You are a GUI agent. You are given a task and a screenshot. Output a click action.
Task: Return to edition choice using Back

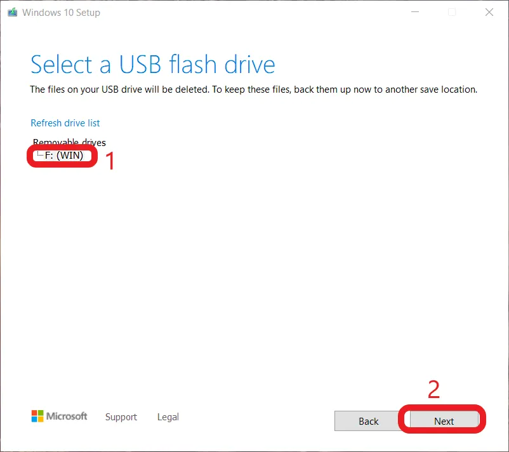[368, 421]
